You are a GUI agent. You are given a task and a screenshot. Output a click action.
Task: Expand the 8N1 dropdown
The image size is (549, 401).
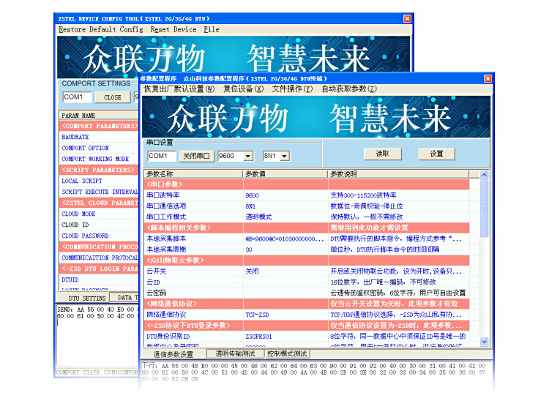coord(285,156)
